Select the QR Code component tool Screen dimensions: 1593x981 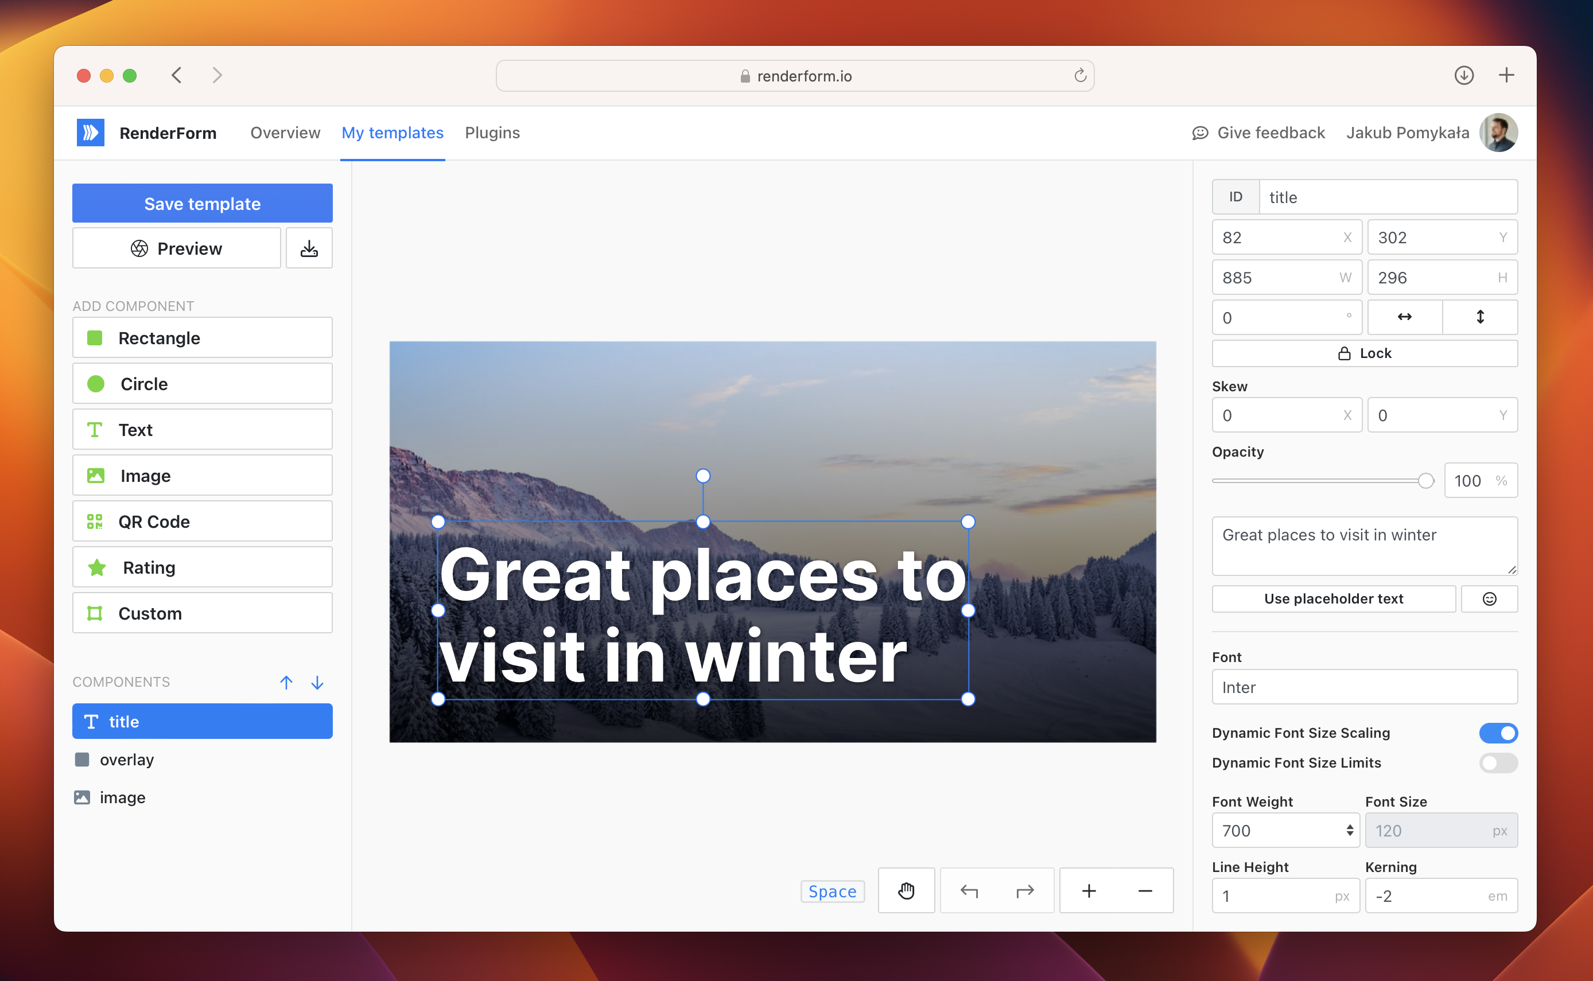pyautogui.click(x=203, y=521)
